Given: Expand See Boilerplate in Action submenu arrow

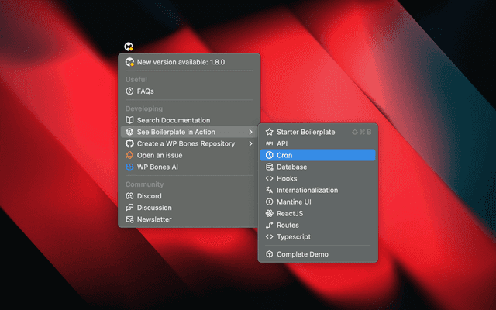Looking at the screenshot, I should [x=250, y=132].
